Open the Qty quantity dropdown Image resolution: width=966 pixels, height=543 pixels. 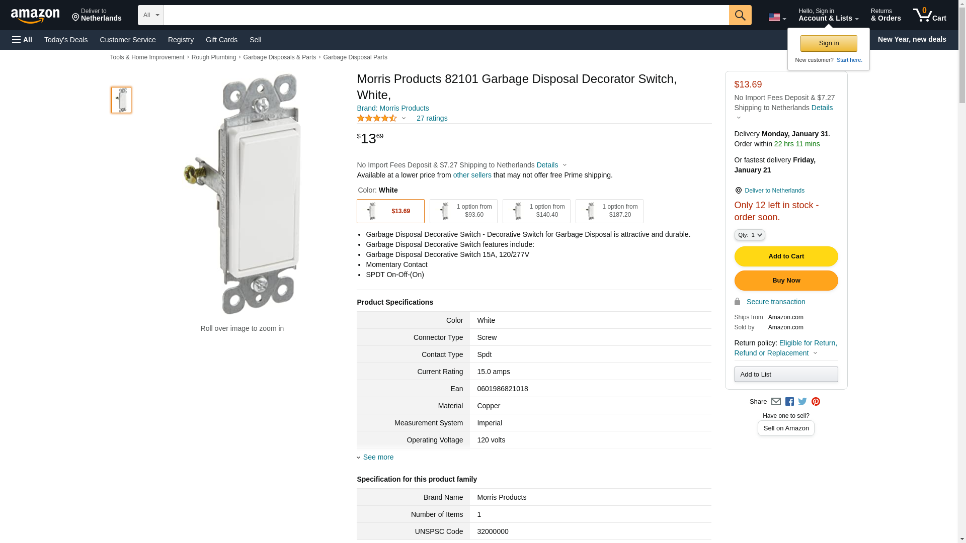(750, 235)
